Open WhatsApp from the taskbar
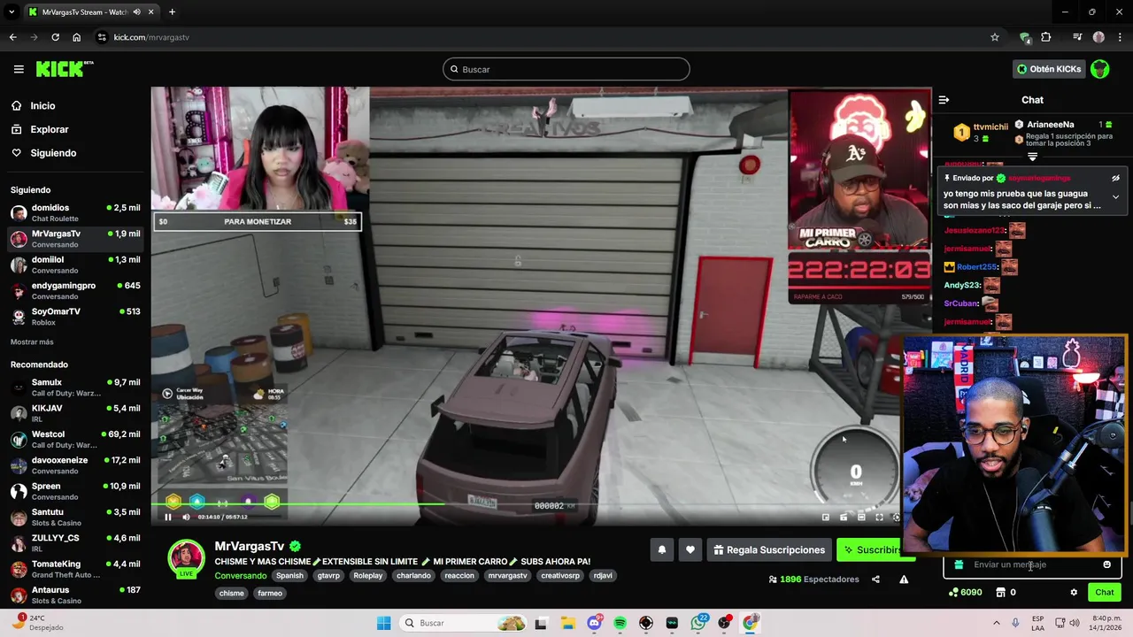The height and width of the screenshot is (637, 1133). click(699, 623)
